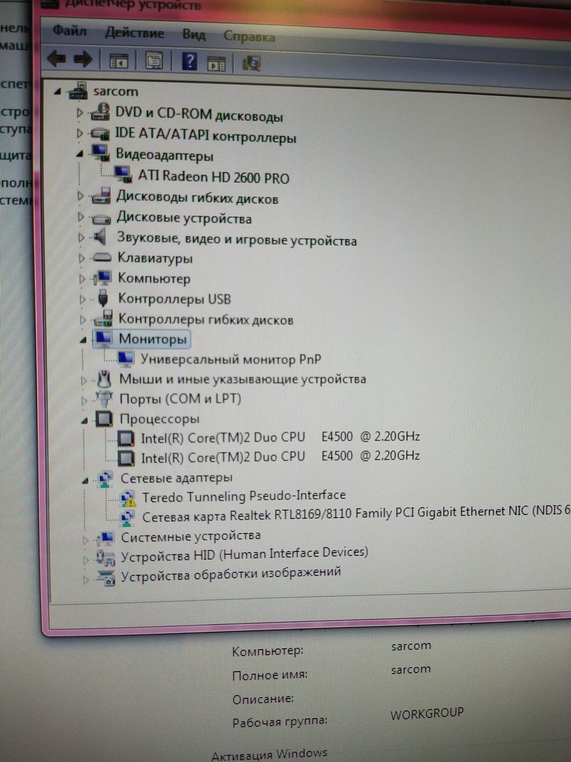Viewport: 571px width, 762px height.
Task: Select Контроллеры гибких дисков label
Action: click(x=206, y=319)
